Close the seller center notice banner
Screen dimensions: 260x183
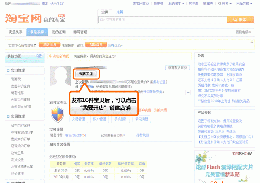pos(252,41)
